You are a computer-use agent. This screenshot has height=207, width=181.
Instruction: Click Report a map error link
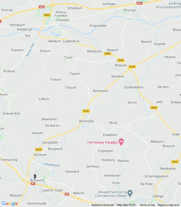click(x=169, y=205)
